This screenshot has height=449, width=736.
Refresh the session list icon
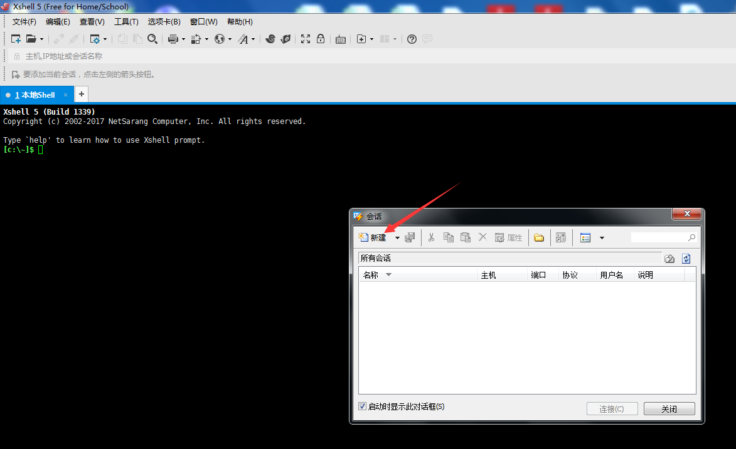[x=686, y=259]
